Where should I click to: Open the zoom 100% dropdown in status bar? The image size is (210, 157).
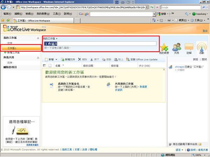[x=205, y=155]
